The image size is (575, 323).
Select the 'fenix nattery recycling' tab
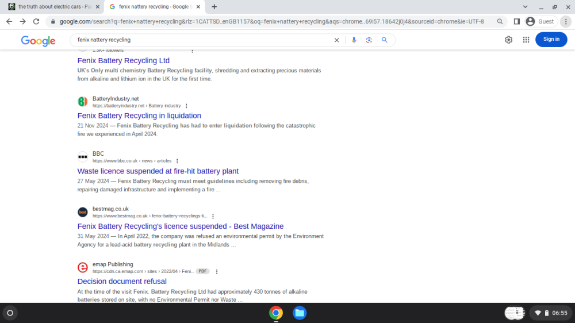click(154, 6)
